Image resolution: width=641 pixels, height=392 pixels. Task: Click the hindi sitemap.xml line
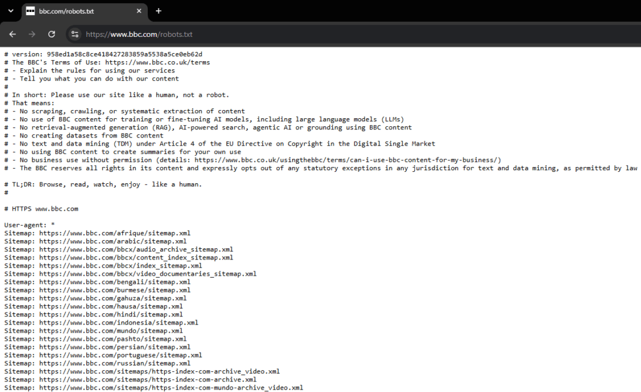coord(94,314)
